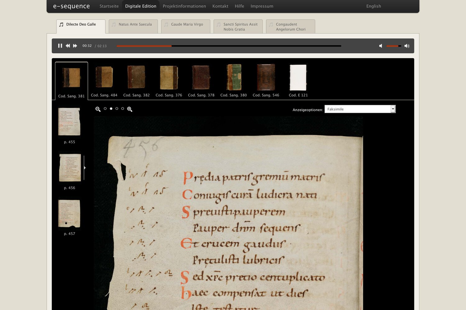Select the Cod. E 121 manuscript
This screenshot has width=466, height=310.
pyautogui.click(x=298, y=81)
